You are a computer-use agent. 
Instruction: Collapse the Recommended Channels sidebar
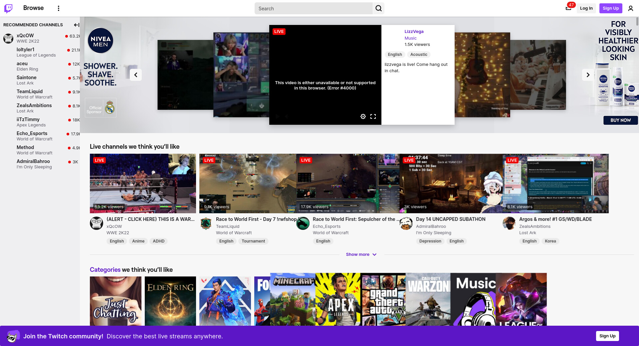pos(76,25)
